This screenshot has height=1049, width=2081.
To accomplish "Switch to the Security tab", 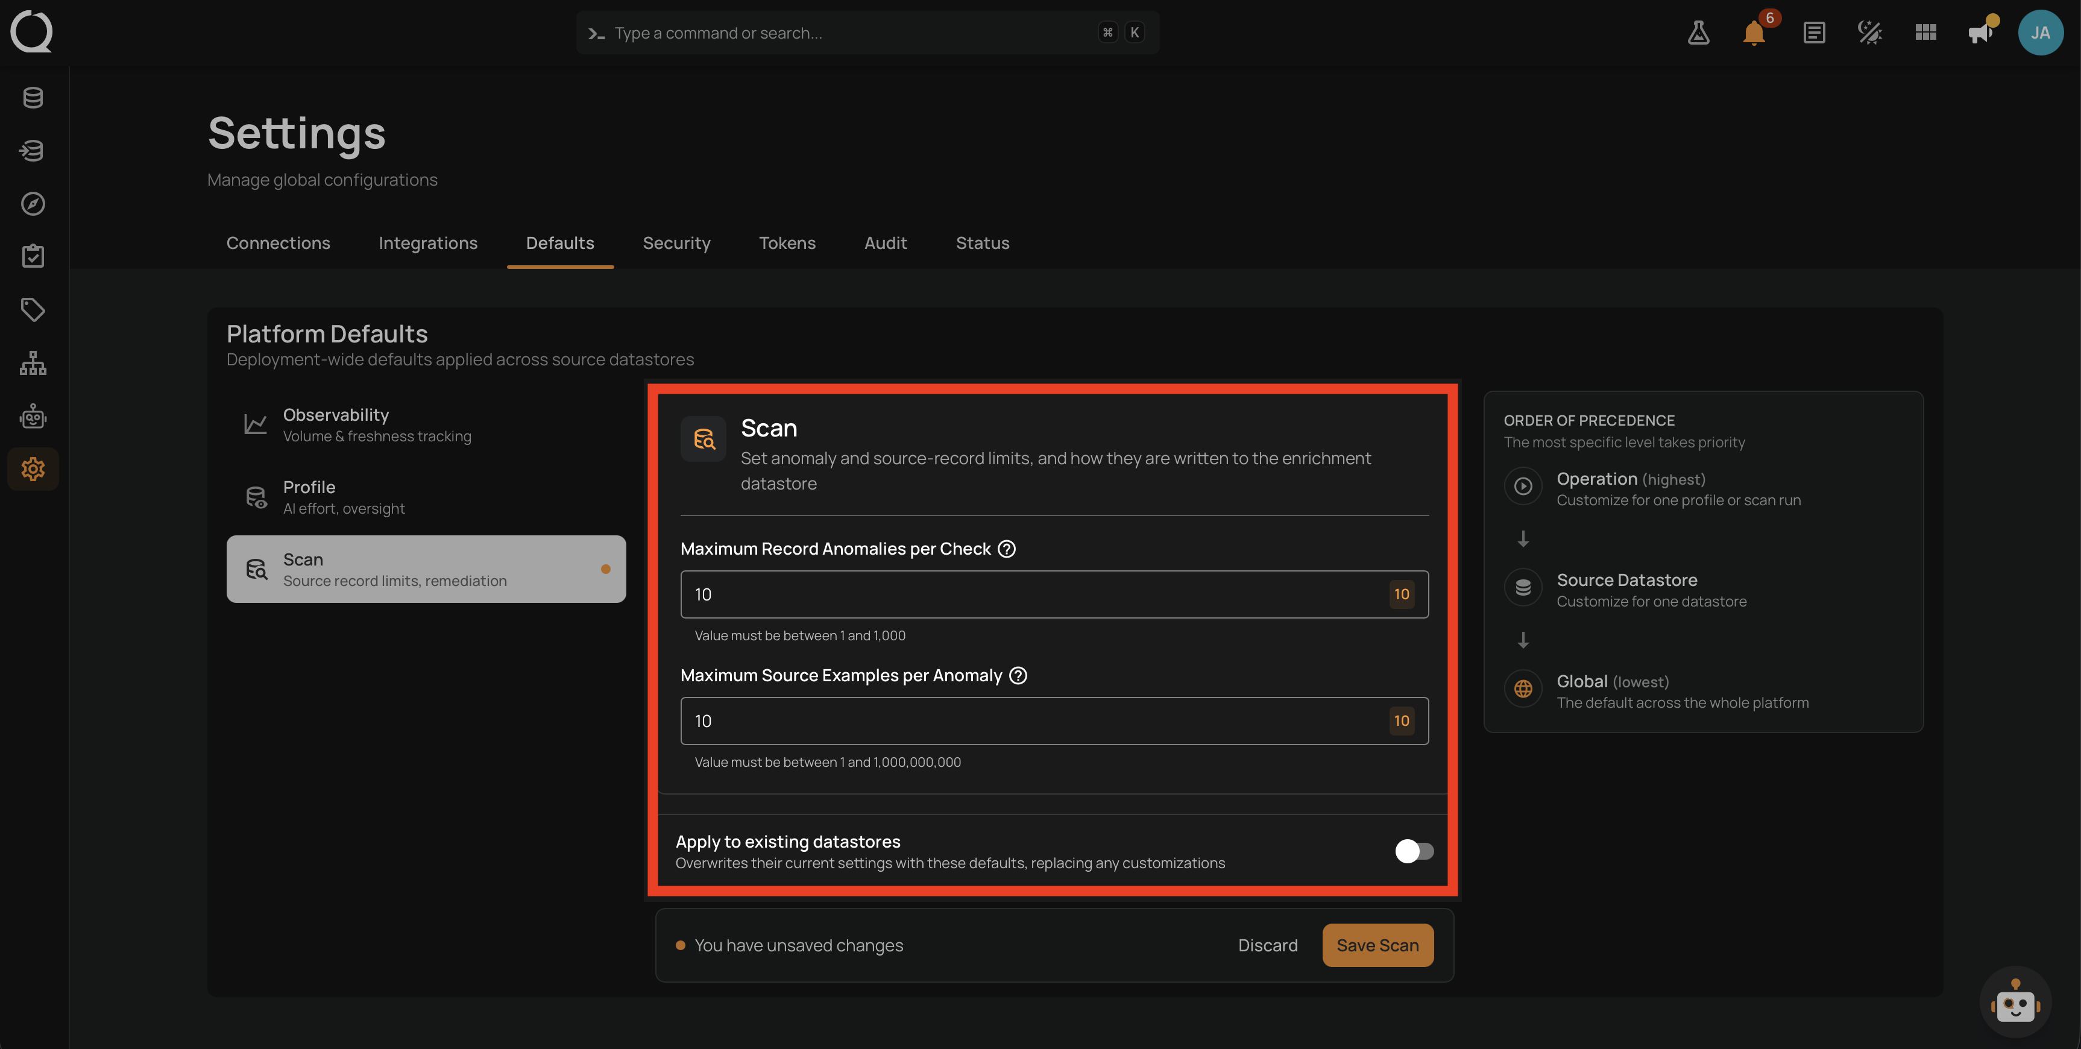I will pyautogui.click(x=676, y=243).
